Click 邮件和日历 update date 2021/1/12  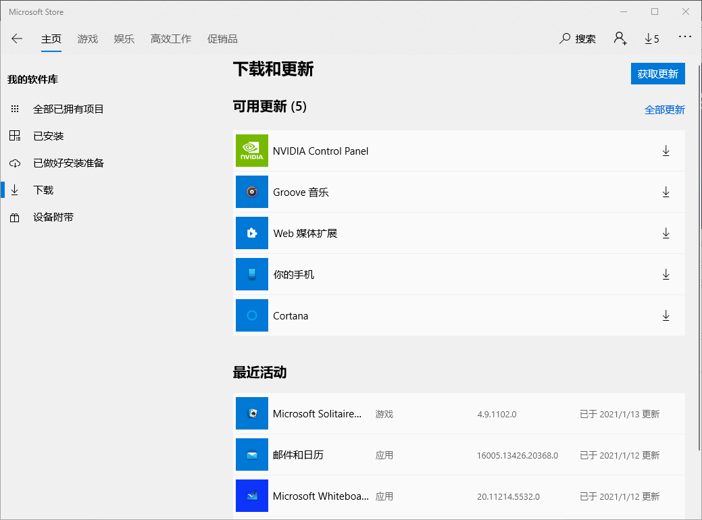click(620, 456)
